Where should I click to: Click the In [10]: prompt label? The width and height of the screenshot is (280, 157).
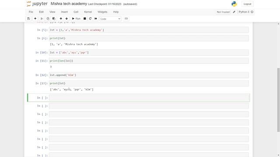(x=42, y=52)
